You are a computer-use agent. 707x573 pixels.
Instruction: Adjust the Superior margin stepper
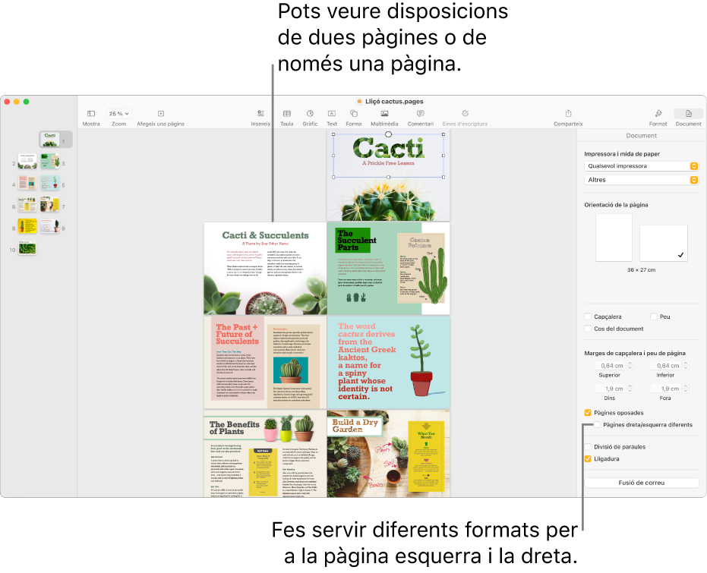pos(630,366)
